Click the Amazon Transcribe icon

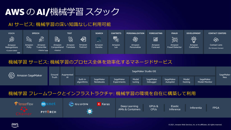(41, 39)
